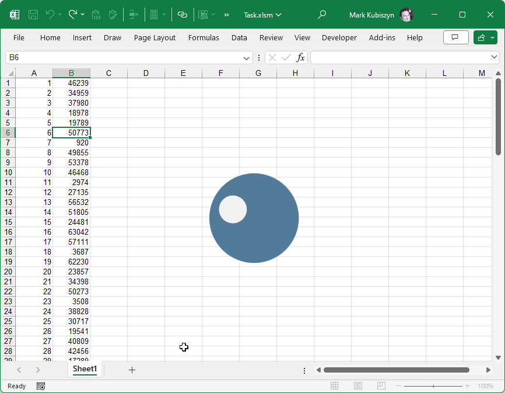
Task: Expand the formula bar chevron
Action: [495, 57]
